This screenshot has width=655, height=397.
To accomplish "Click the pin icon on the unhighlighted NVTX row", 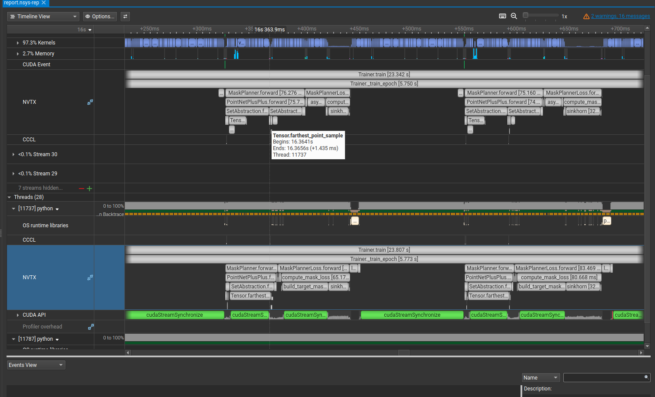I will (90, 102).
